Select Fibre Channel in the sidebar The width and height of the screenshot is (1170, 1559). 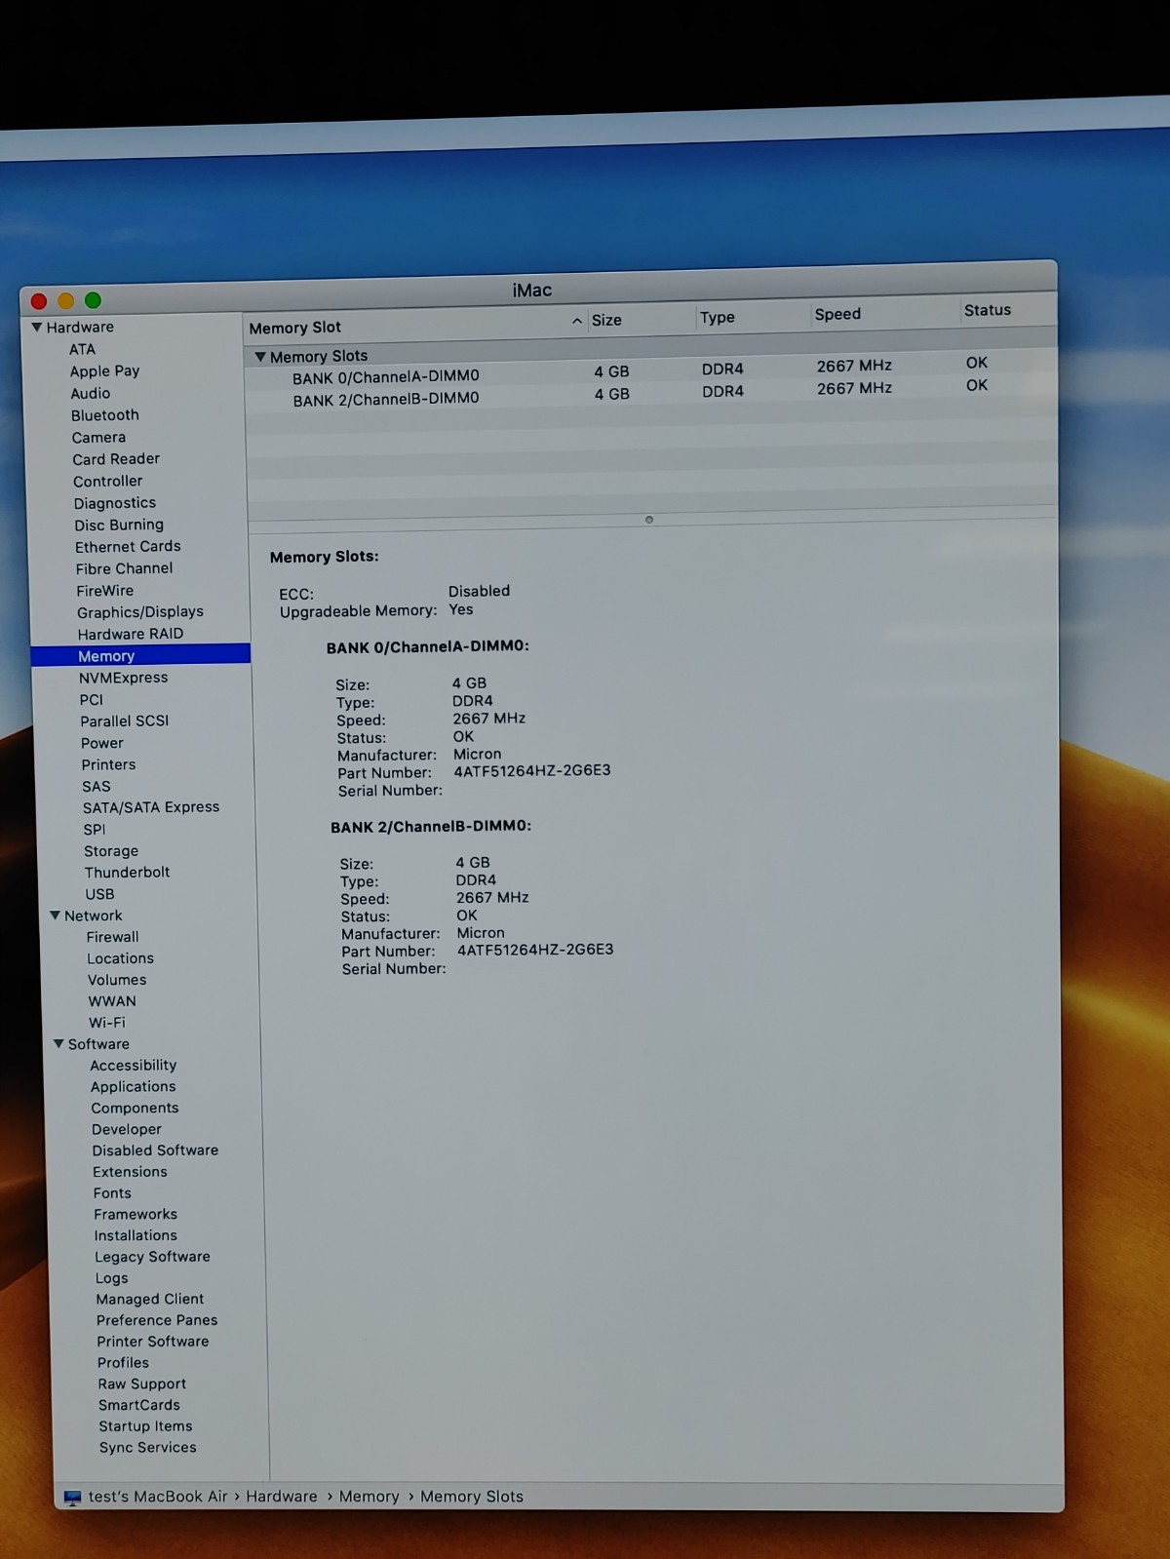124,568
